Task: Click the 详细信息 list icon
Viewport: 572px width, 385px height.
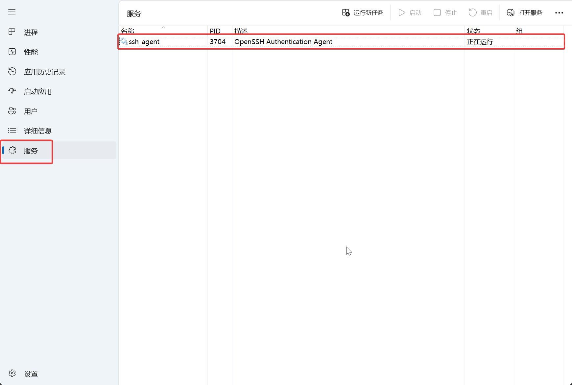Action: pos(12,131)
